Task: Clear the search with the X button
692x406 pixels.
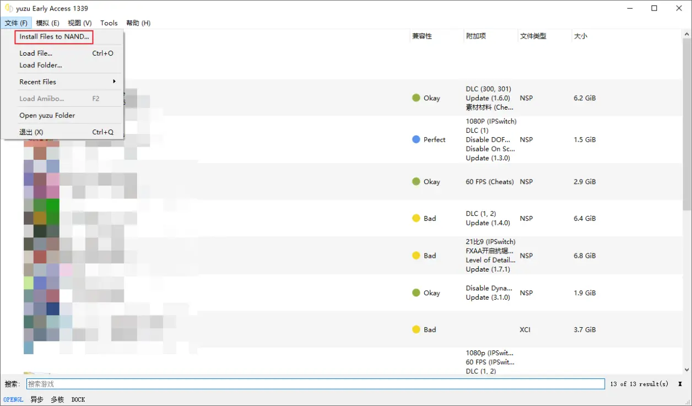Action: pos(680,384)
